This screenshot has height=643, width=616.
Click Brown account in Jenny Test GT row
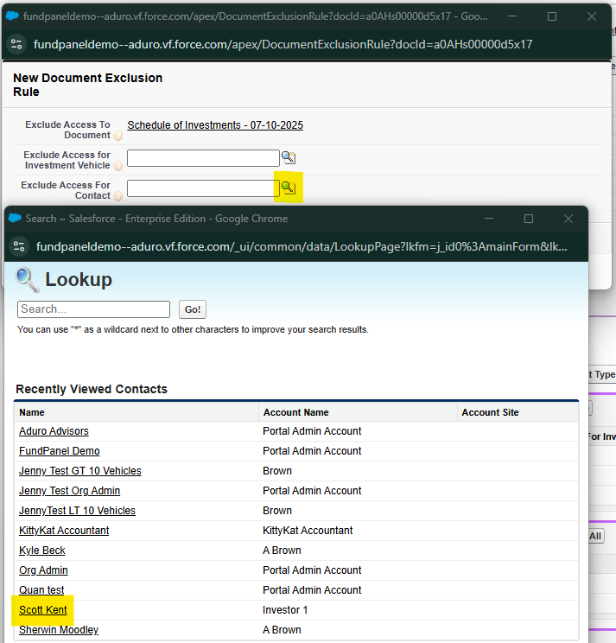277,471
